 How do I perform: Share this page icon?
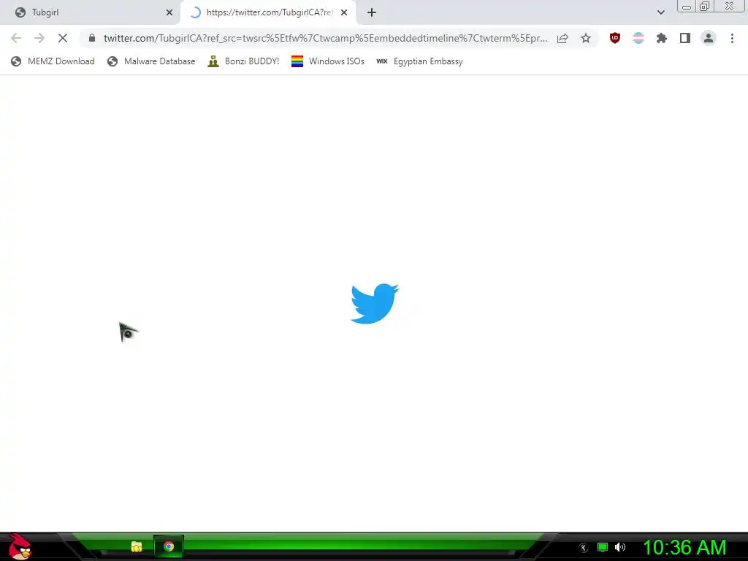(562, 38)
